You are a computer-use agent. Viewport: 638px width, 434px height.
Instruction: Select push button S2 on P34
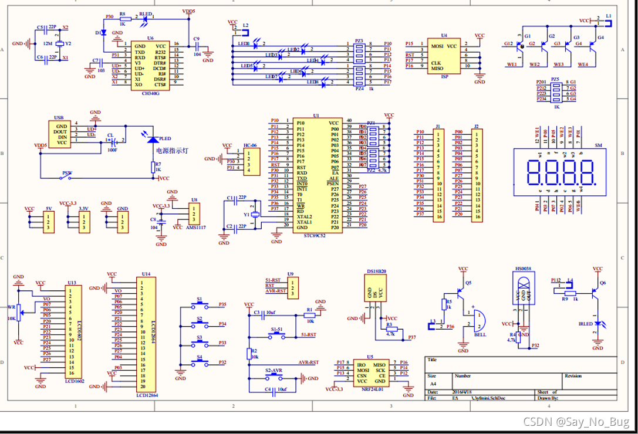point(200,324)
